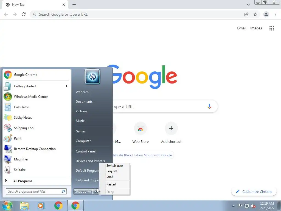Open Getting Started program entry
Viewport: 281px width, 211px height.
pos(37,86)
